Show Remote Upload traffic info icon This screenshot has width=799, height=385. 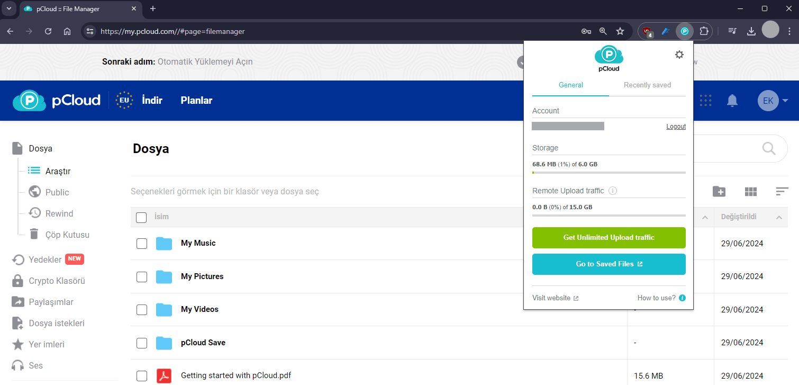click(x=613, y=191)
